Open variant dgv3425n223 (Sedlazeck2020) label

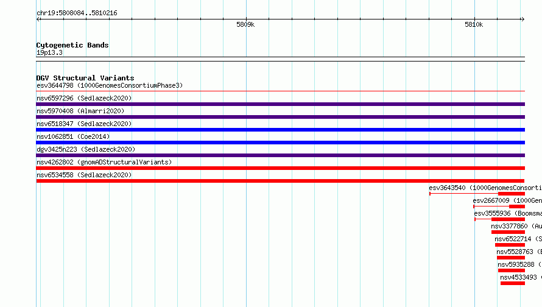(x=86, y=149)
